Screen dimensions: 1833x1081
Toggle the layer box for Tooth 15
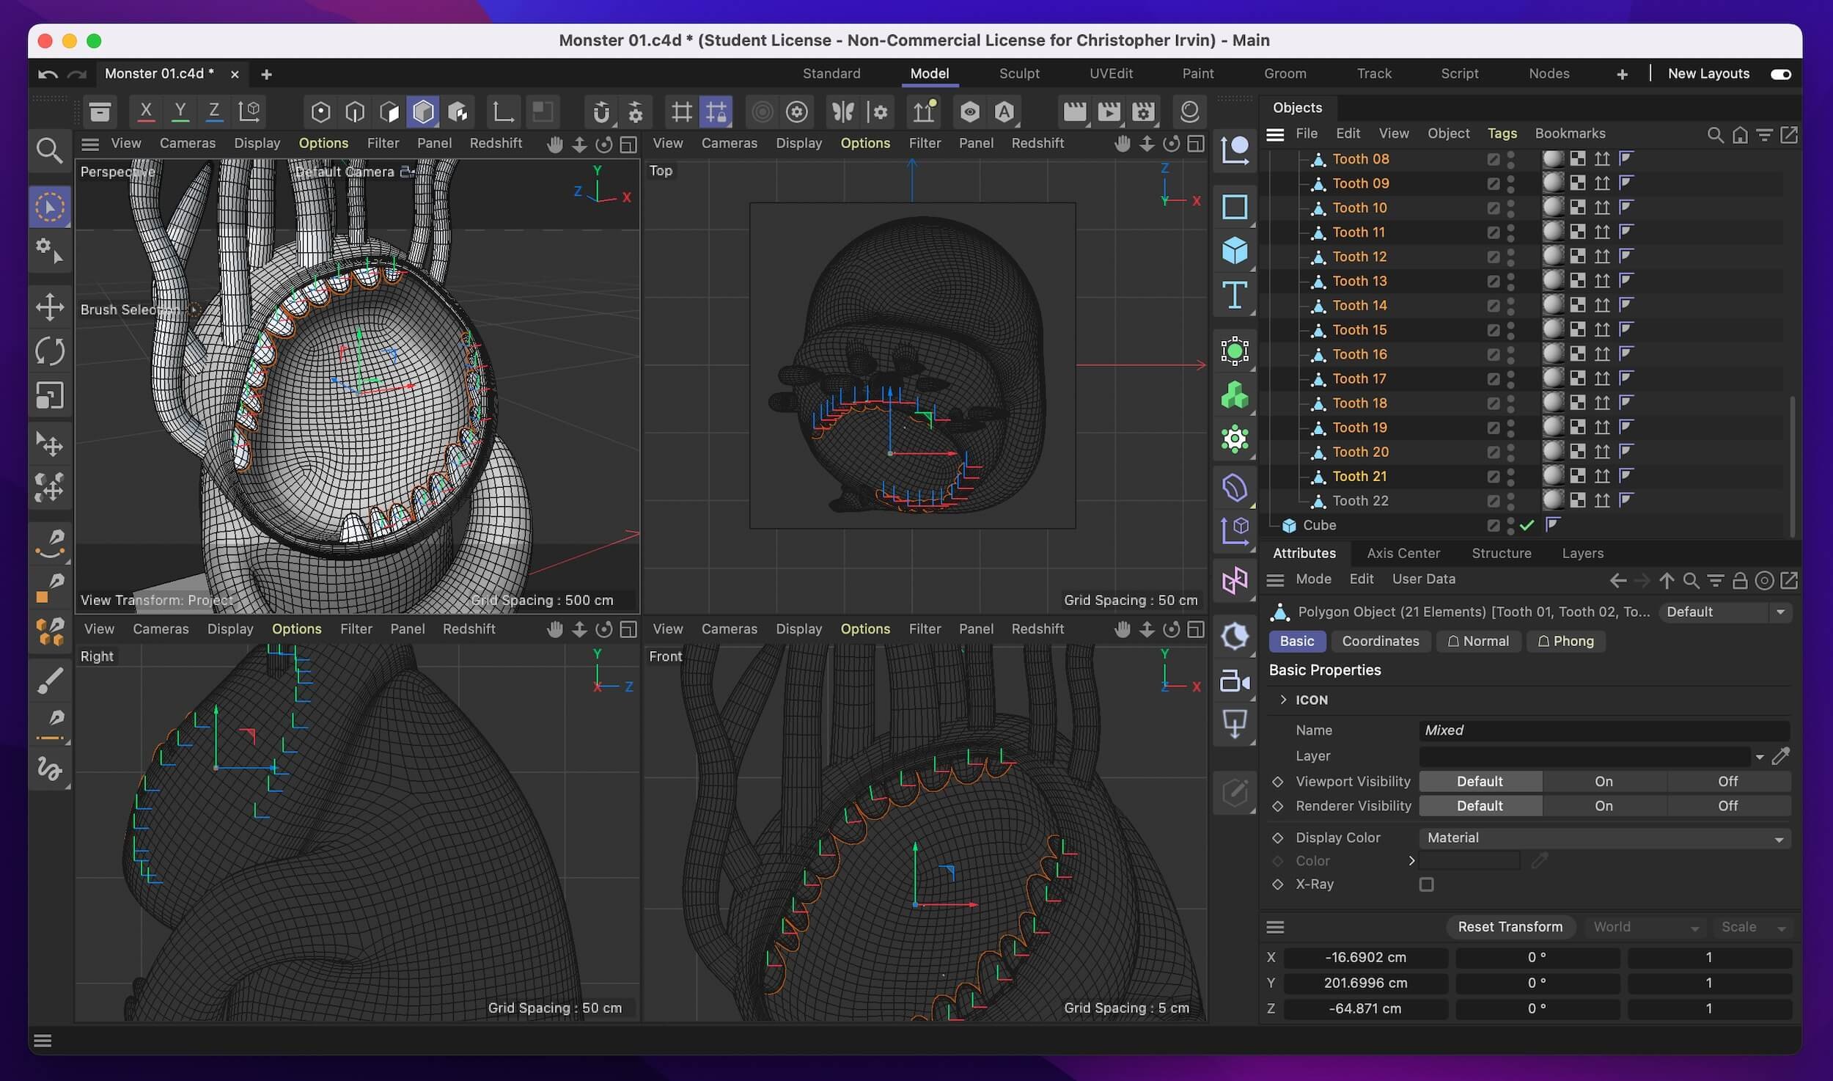coord(1493,330)
